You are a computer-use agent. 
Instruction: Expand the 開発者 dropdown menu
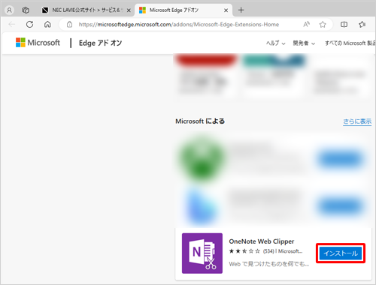304,43
